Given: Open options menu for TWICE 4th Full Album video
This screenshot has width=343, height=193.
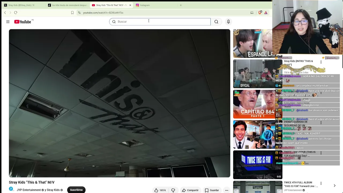Looking at the screenshot, I should click(321, 184).
